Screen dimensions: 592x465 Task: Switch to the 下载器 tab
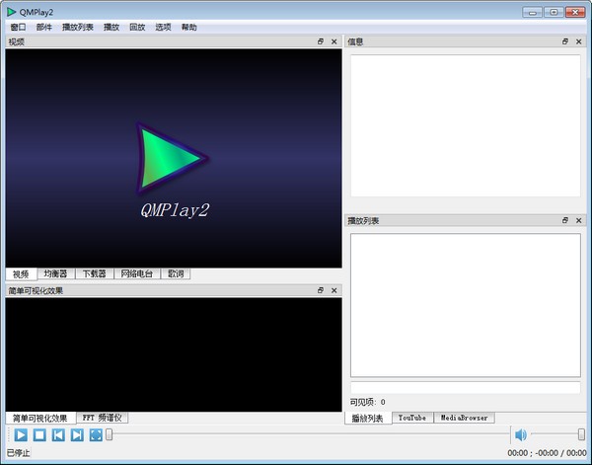point(95,273)
